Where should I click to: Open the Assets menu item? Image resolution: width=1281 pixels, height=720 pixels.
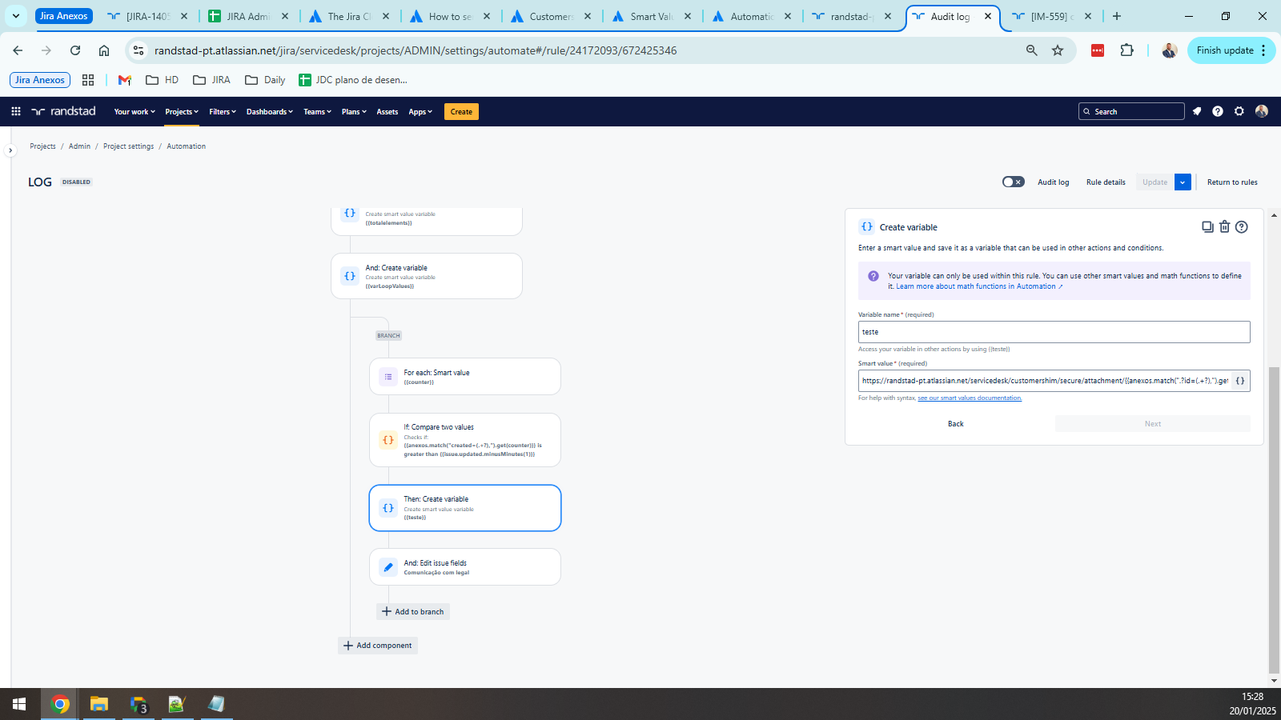(x=388, y=112)
